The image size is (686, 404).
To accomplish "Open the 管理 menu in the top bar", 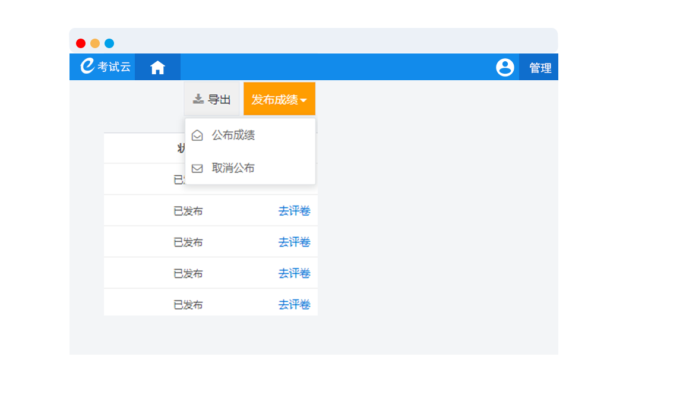I will (x=540, y=68).
